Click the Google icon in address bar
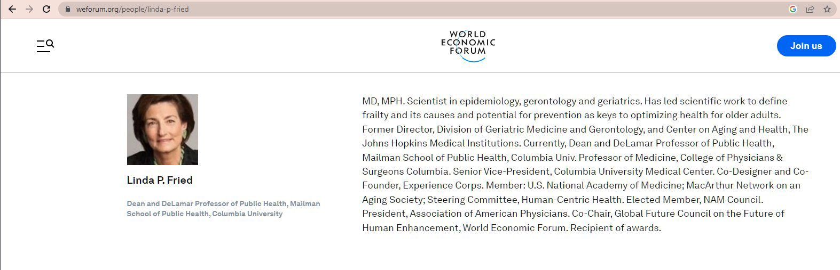 [793, 9]
